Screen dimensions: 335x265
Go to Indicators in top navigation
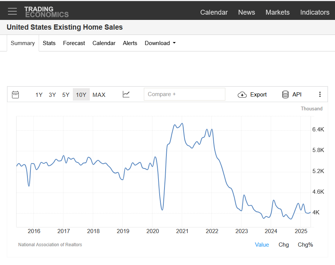[315, 12]
